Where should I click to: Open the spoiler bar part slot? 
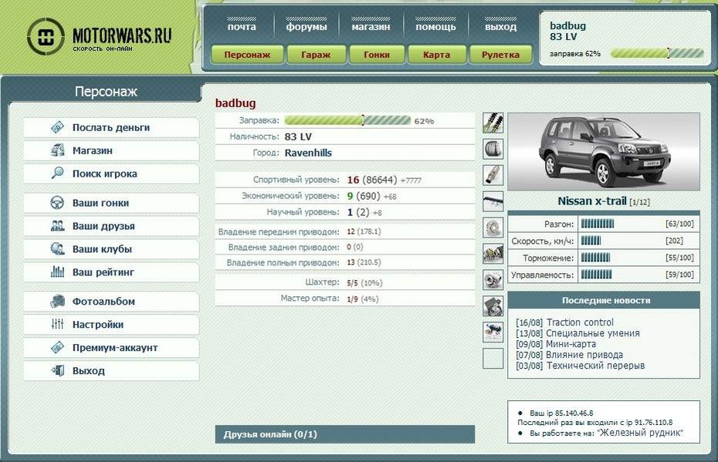coord(493,201)
